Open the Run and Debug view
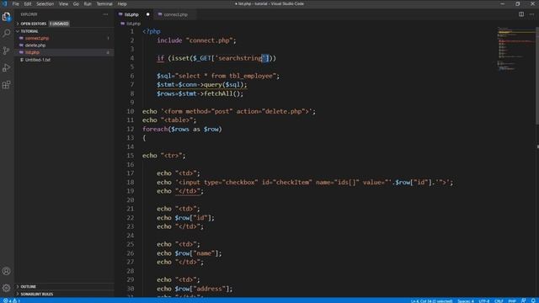The height and width of the screenshot is (303, 539). pos(6,67)
